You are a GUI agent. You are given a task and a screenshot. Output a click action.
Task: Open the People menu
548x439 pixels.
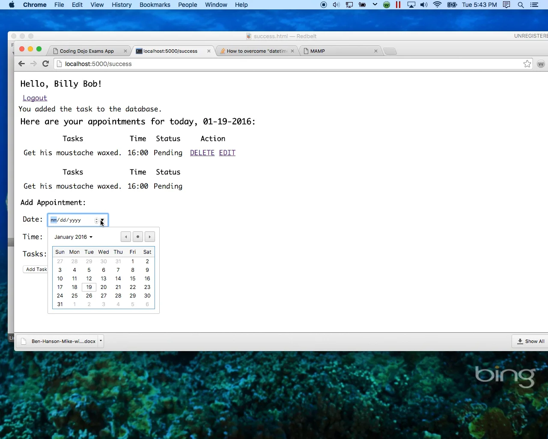coord(188,5)
